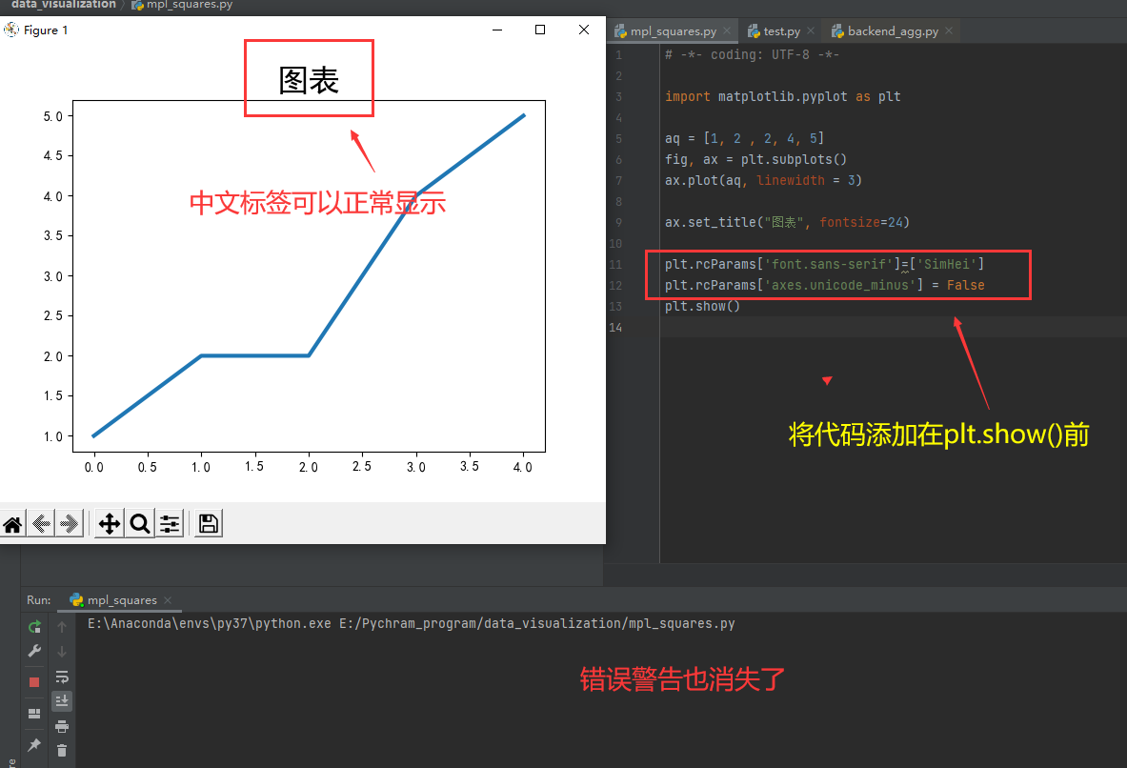1127x768 pixels.
Task: Rerun the mpl_squares script
Action: pyautogui.click(x=34, y=626)
